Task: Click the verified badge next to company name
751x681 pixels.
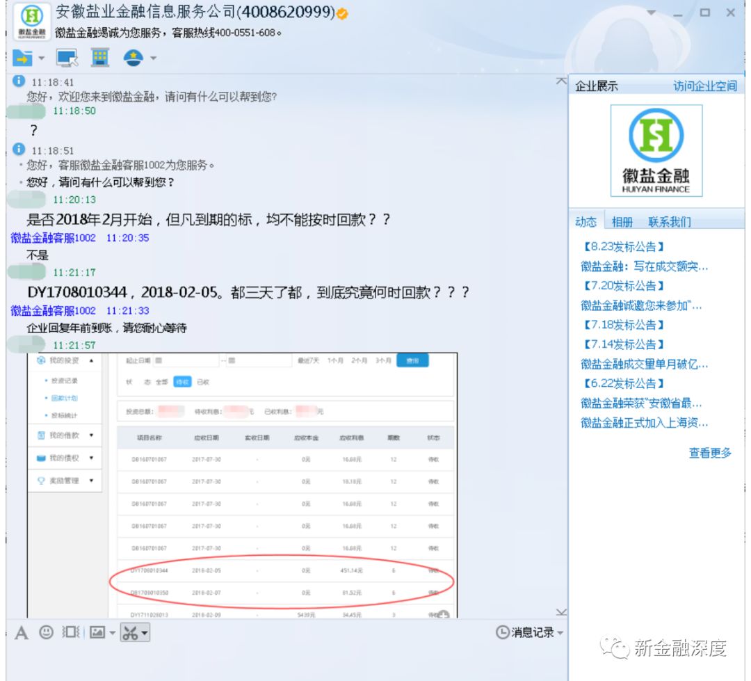Action: (342, 14)
